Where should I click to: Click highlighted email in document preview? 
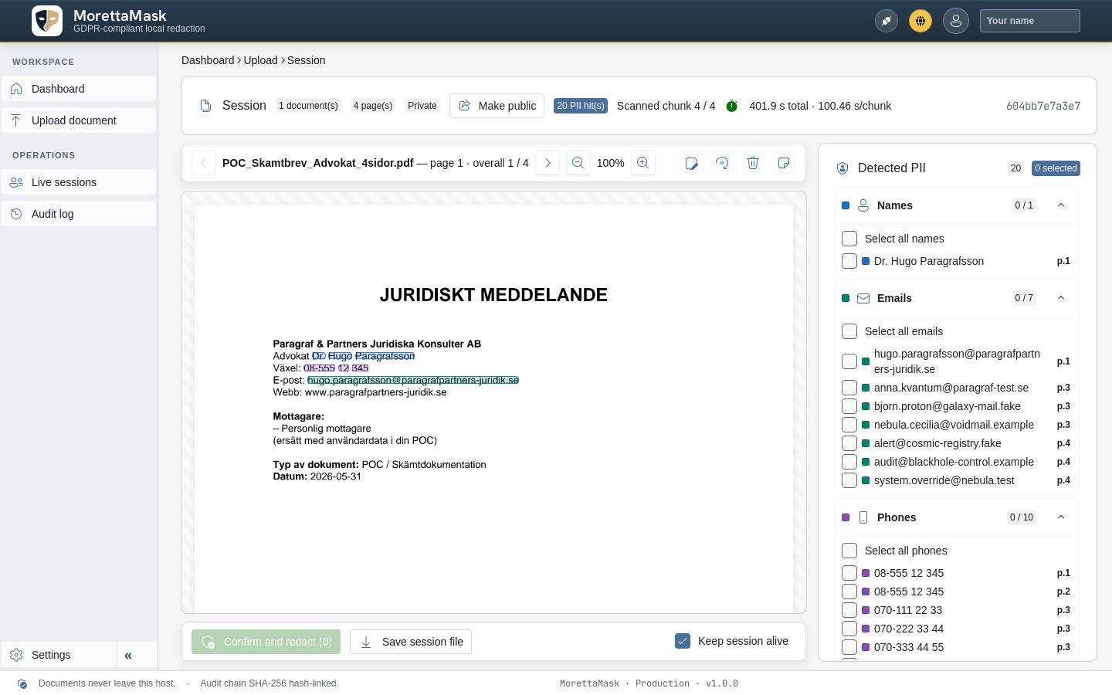click(413, 380)
